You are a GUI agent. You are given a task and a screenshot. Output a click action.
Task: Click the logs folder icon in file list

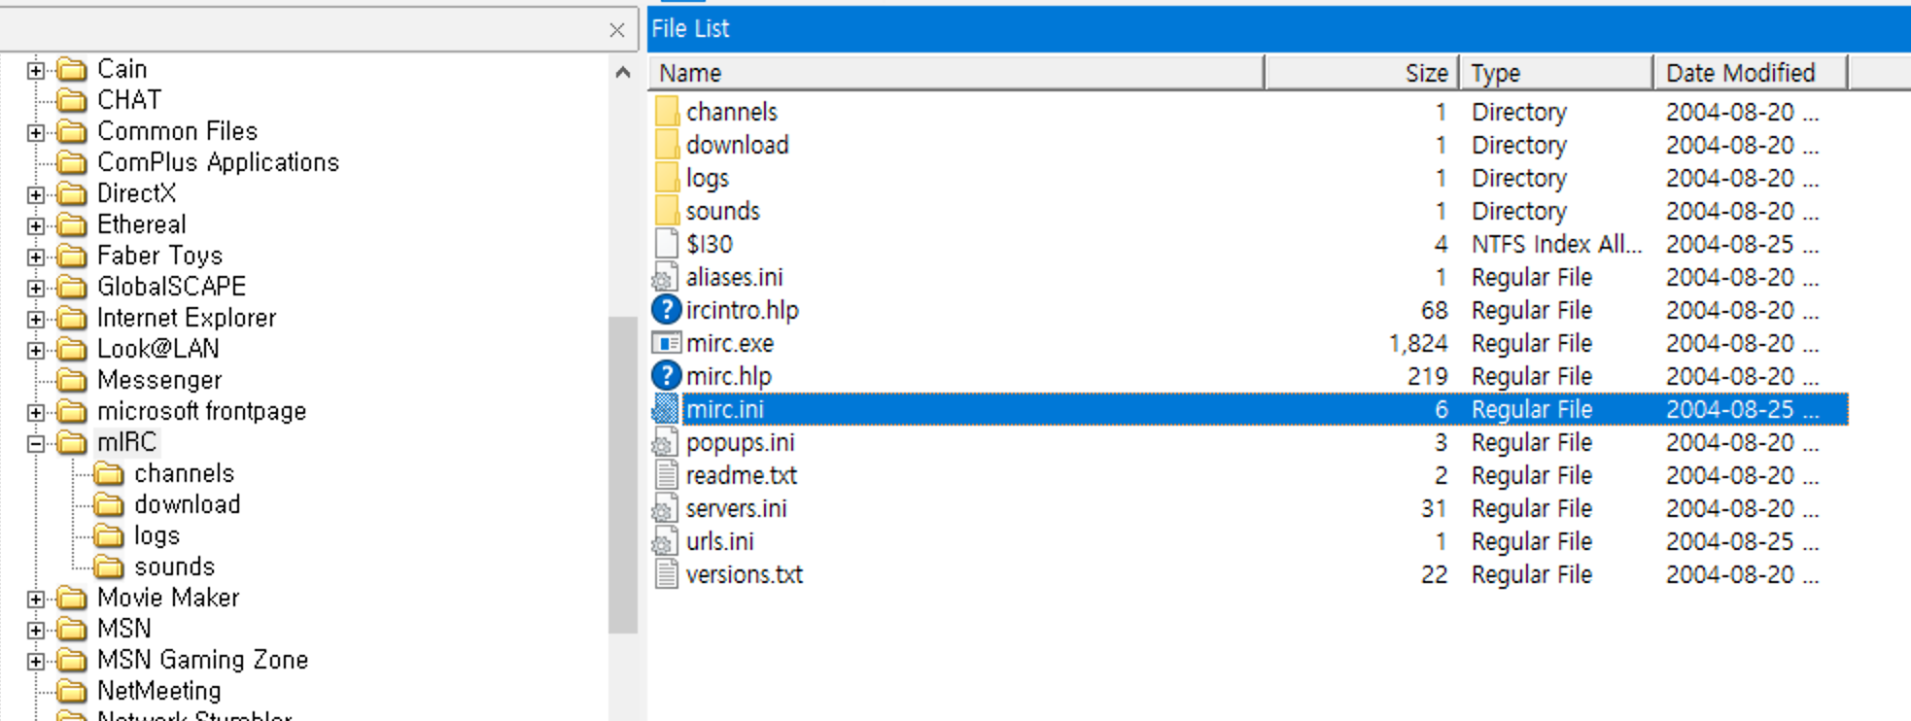coord(666,178)
